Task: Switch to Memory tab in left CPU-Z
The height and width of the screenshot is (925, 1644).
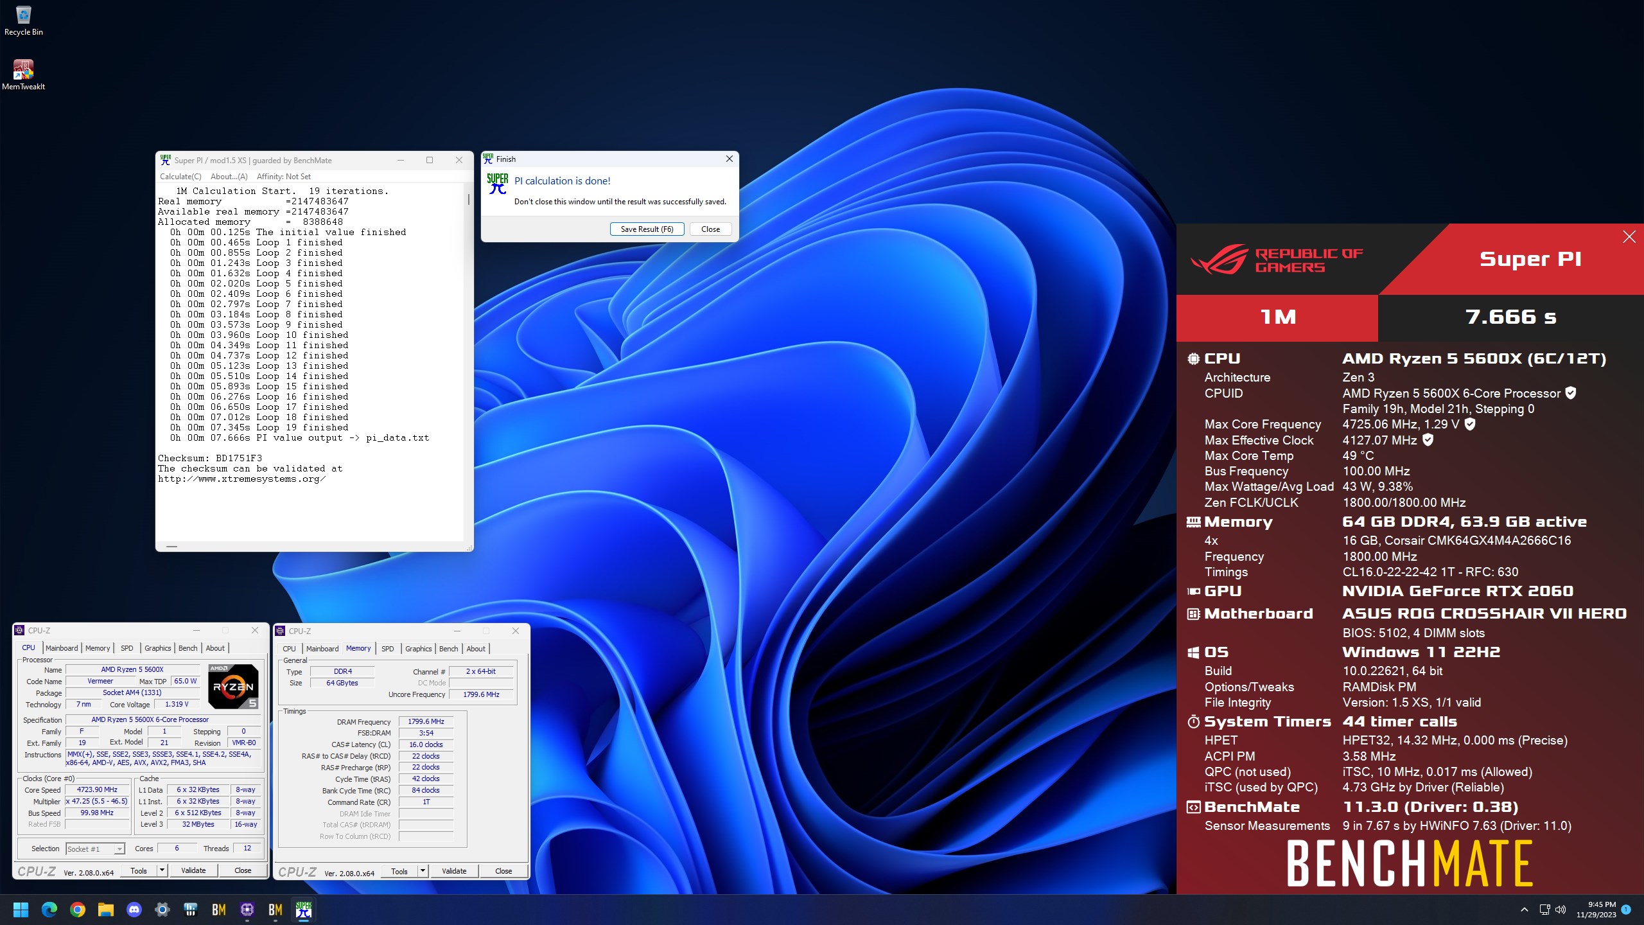Action: point(98,648)
